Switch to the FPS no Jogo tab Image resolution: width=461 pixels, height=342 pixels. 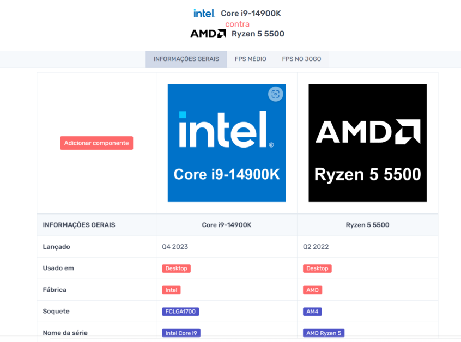click(x=301, y=59)
